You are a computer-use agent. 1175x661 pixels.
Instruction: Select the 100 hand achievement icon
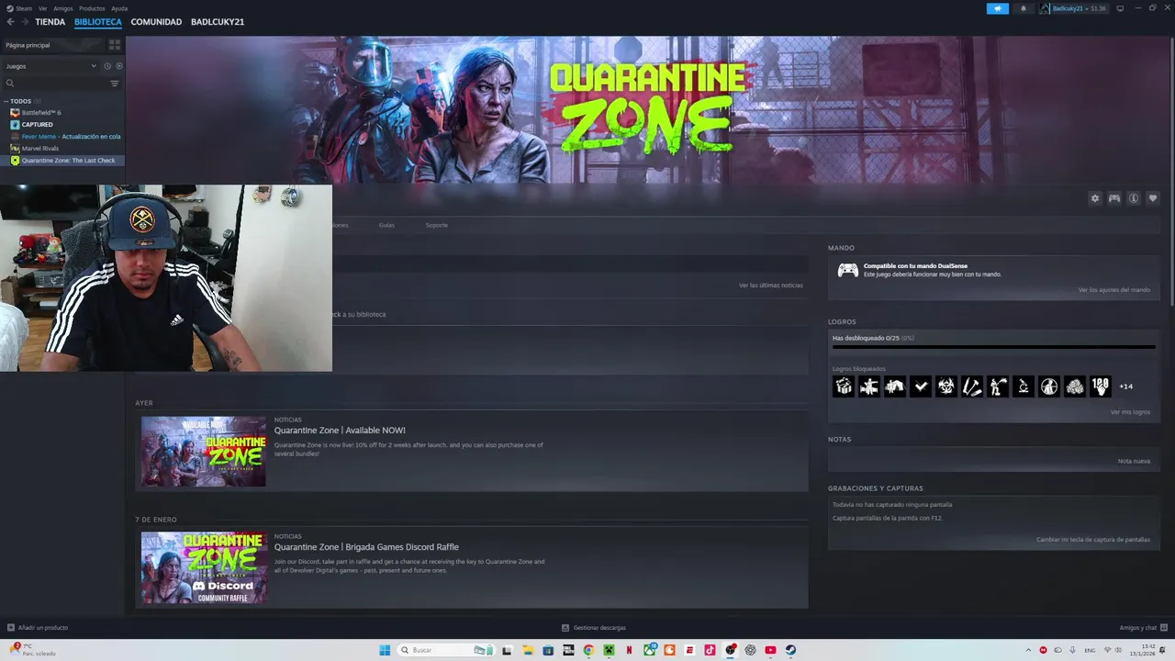coord(1101,387)
